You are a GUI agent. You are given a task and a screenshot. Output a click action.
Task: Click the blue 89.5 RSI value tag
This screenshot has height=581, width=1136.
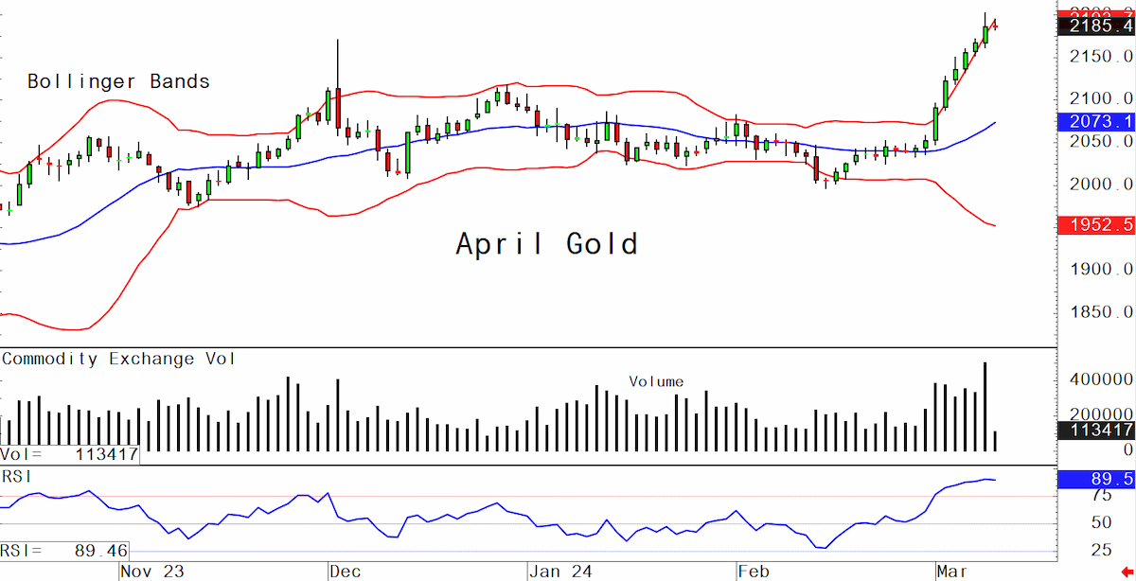pyautogui.click(x=1097, y=482)
